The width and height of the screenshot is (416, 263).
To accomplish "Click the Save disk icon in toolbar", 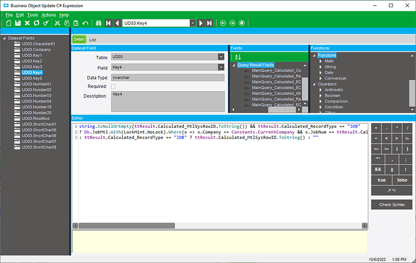I will (x=17, y=23).
